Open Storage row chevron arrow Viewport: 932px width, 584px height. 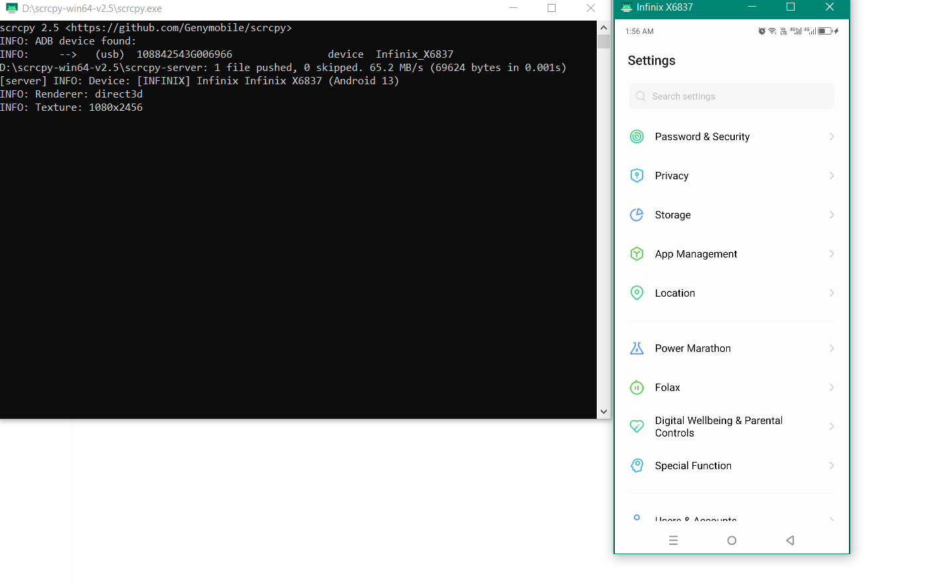[x=832, y=215]
